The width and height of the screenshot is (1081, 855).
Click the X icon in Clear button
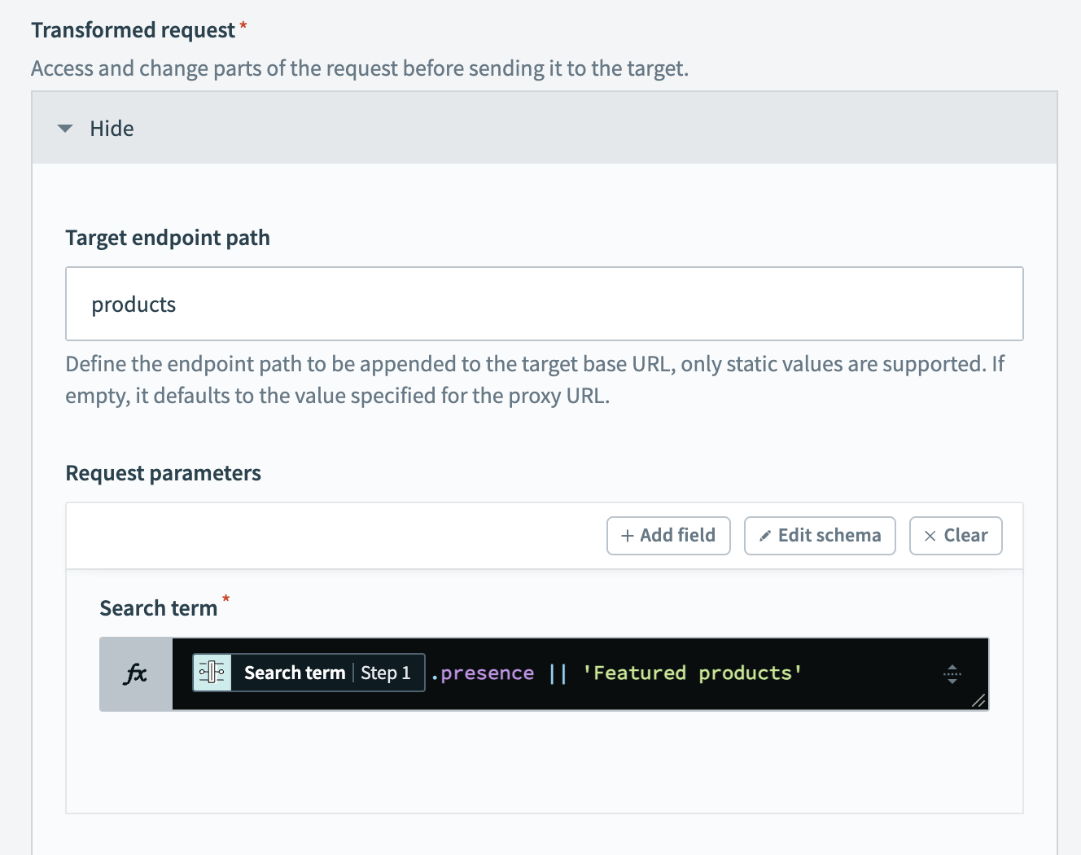(x=930, y=536)
